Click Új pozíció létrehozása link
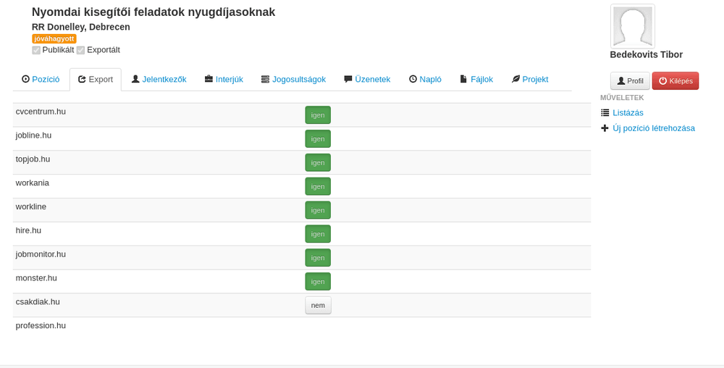 coord(653,128)
